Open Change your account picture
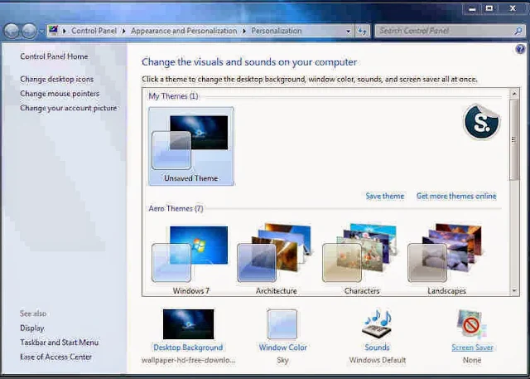The height and width of the screenshot is (379, 530). (68, 108)
